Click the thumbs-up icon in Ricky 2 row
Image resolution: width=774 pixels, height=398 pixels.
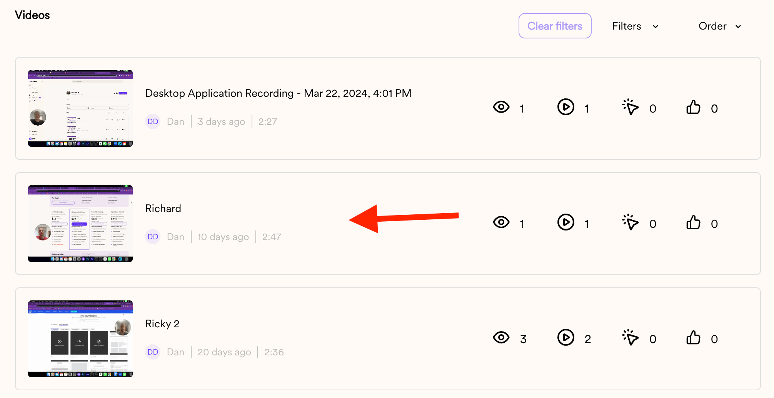693,338
